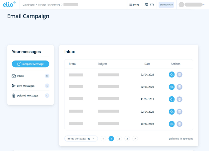The width and height of the screenshot is (209, 151).
Task: Click the help question mark icon
Action: tap(152, 5)
